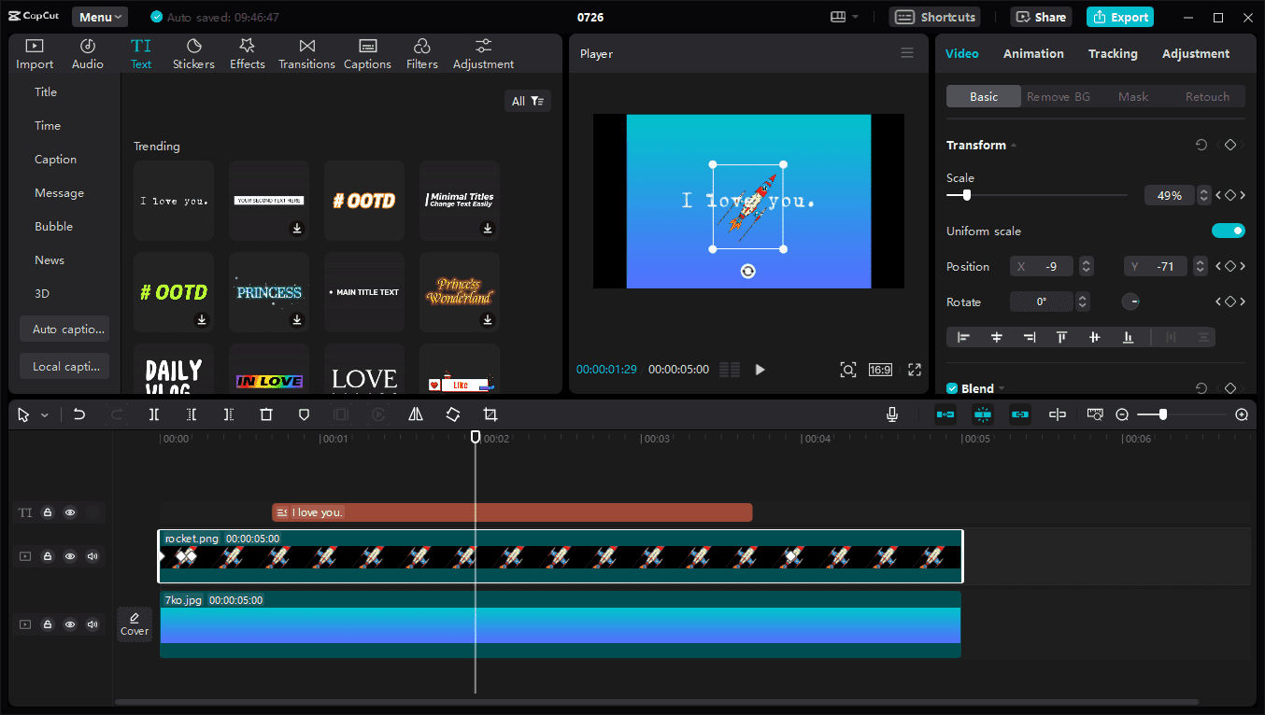
Task: Open the All filter dropdown in Text panel
Action: point(528,101)
